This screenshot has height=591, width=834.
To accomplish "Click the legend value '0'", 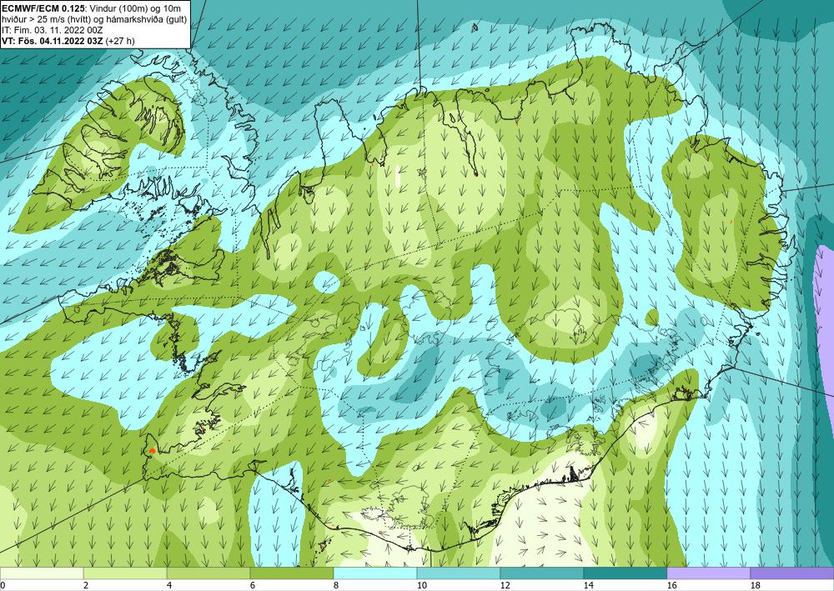I will point(3,586).
